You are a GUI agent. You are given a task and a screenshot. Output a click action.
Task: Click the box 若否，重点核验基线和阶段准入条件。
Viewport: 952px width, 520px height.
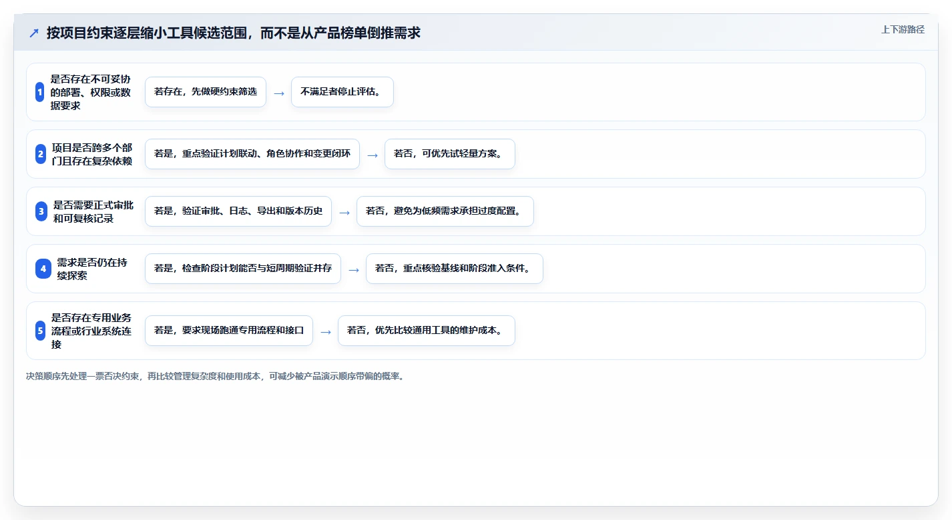(455, 269)
